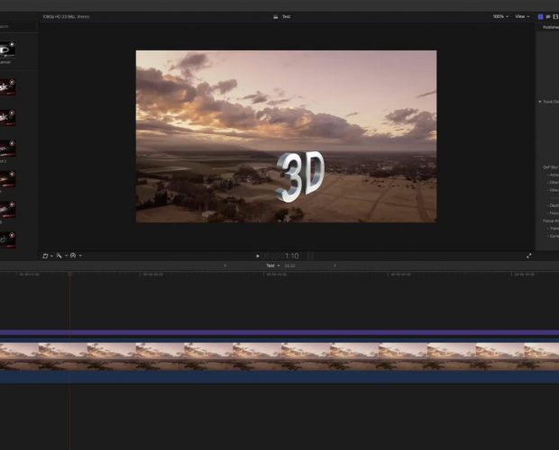Select the fifth title thumbnail in browser
Screen dimensions: 559x450
7,179
